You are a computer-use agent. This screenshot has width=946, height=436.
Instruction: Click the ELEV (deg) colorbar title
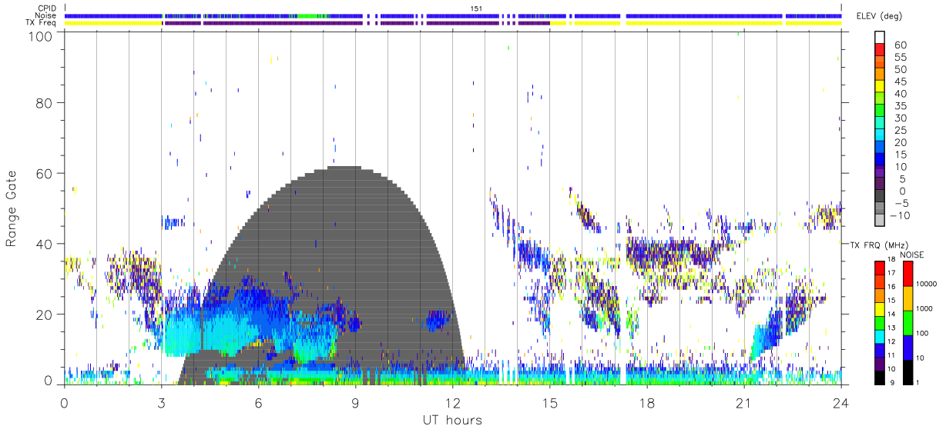tap(880, 16)
